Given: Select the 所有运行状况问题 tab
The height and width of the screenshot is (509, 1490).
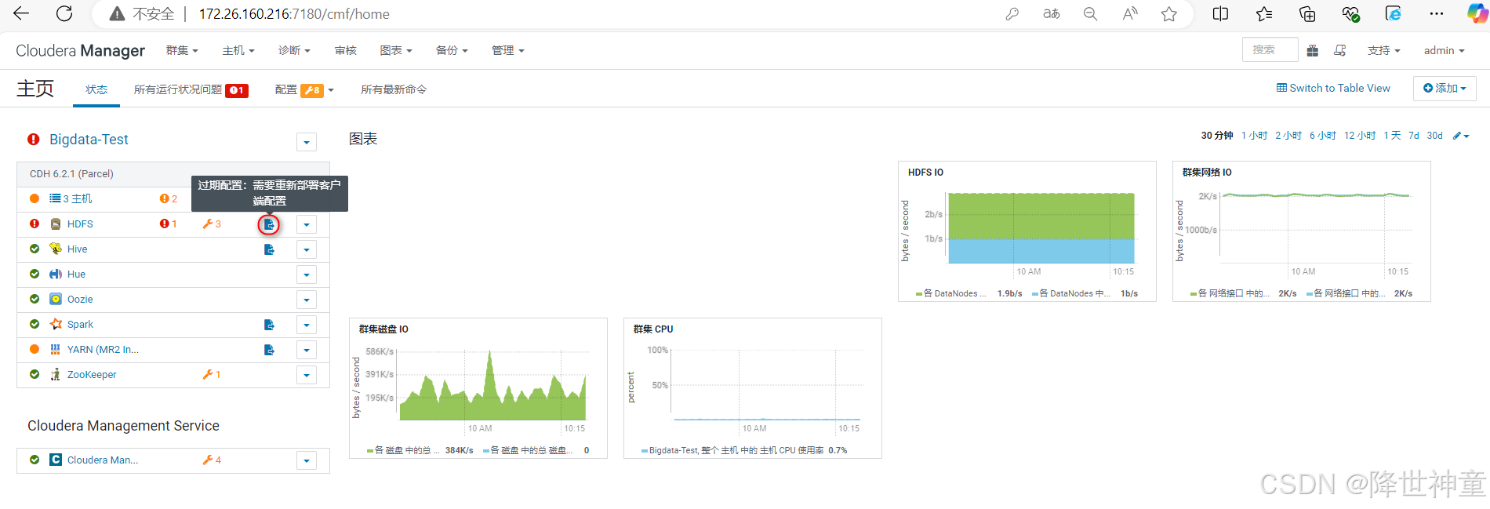Looking at the screenshot, I should click(x=191, y=90).
